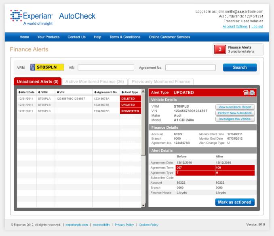
Task: Focus the VIN input field
Action: pos(106,68)
